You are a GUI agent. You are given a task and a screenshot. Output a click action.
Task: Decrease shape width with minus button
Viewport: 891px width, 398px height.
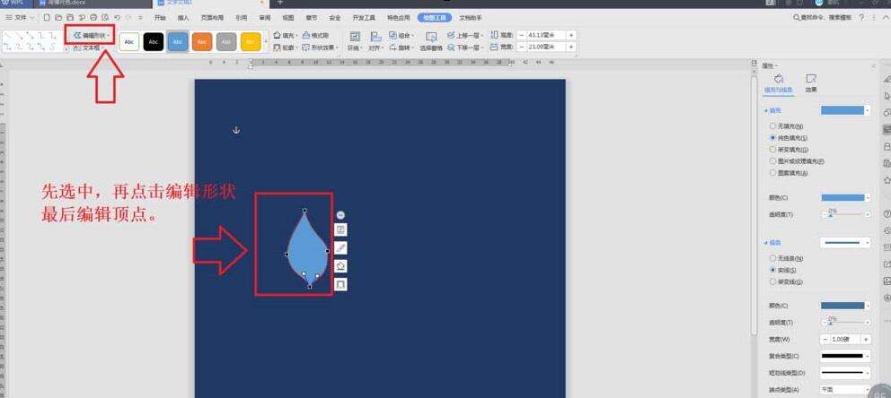521,47
